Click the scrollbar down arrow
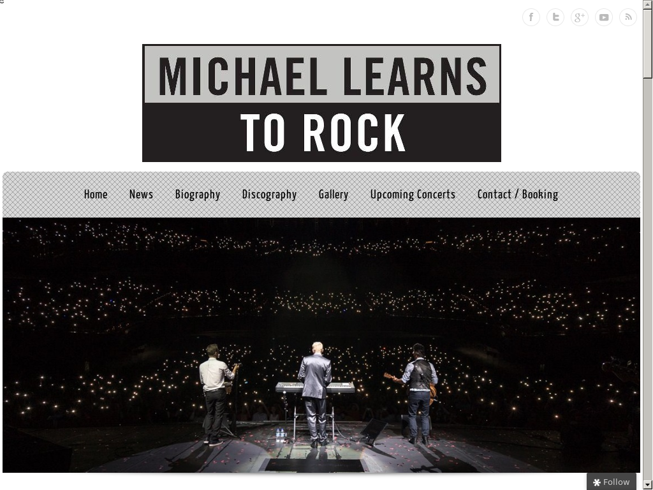The width and height of the screenshot is (653, 490). point(647,486)
